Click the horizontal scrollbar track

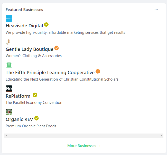pyautogui.click(x=84, y=136)
